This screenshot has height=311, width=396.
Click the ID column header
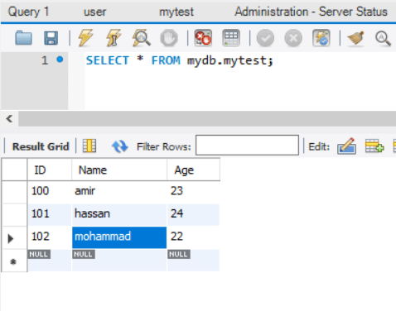(x=50, y=170)
